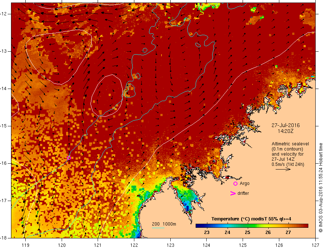This screenshot has width=323, height=249.
Task: Click latitude axis label -13
Action: coord(4,51)
